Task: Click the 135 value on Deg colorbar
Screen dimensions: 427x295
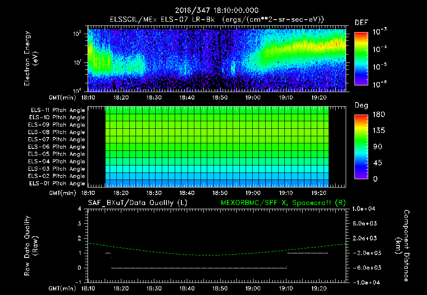Action: pos(379,131)
